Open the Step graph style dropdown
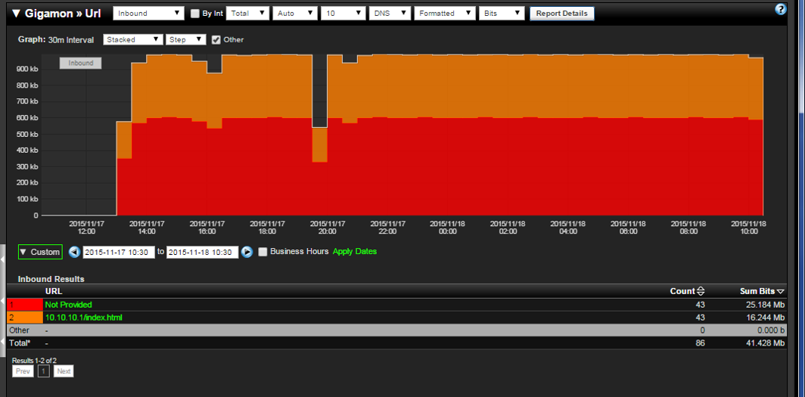 186,39
